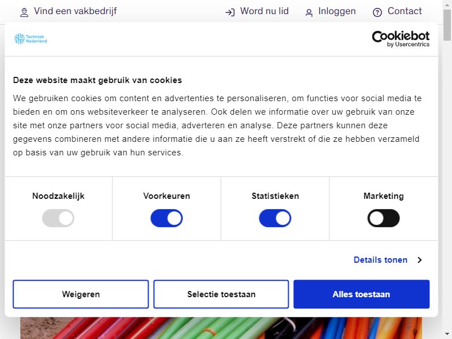Go to Word nu lid
452x339 pixels.
tap(264, 11)
